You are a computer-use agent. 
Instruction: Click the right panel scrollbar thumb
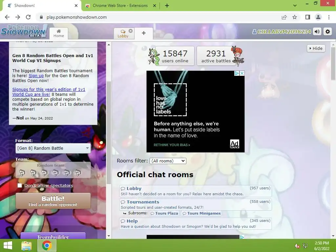pyautogui.click(x=333, y=63)
